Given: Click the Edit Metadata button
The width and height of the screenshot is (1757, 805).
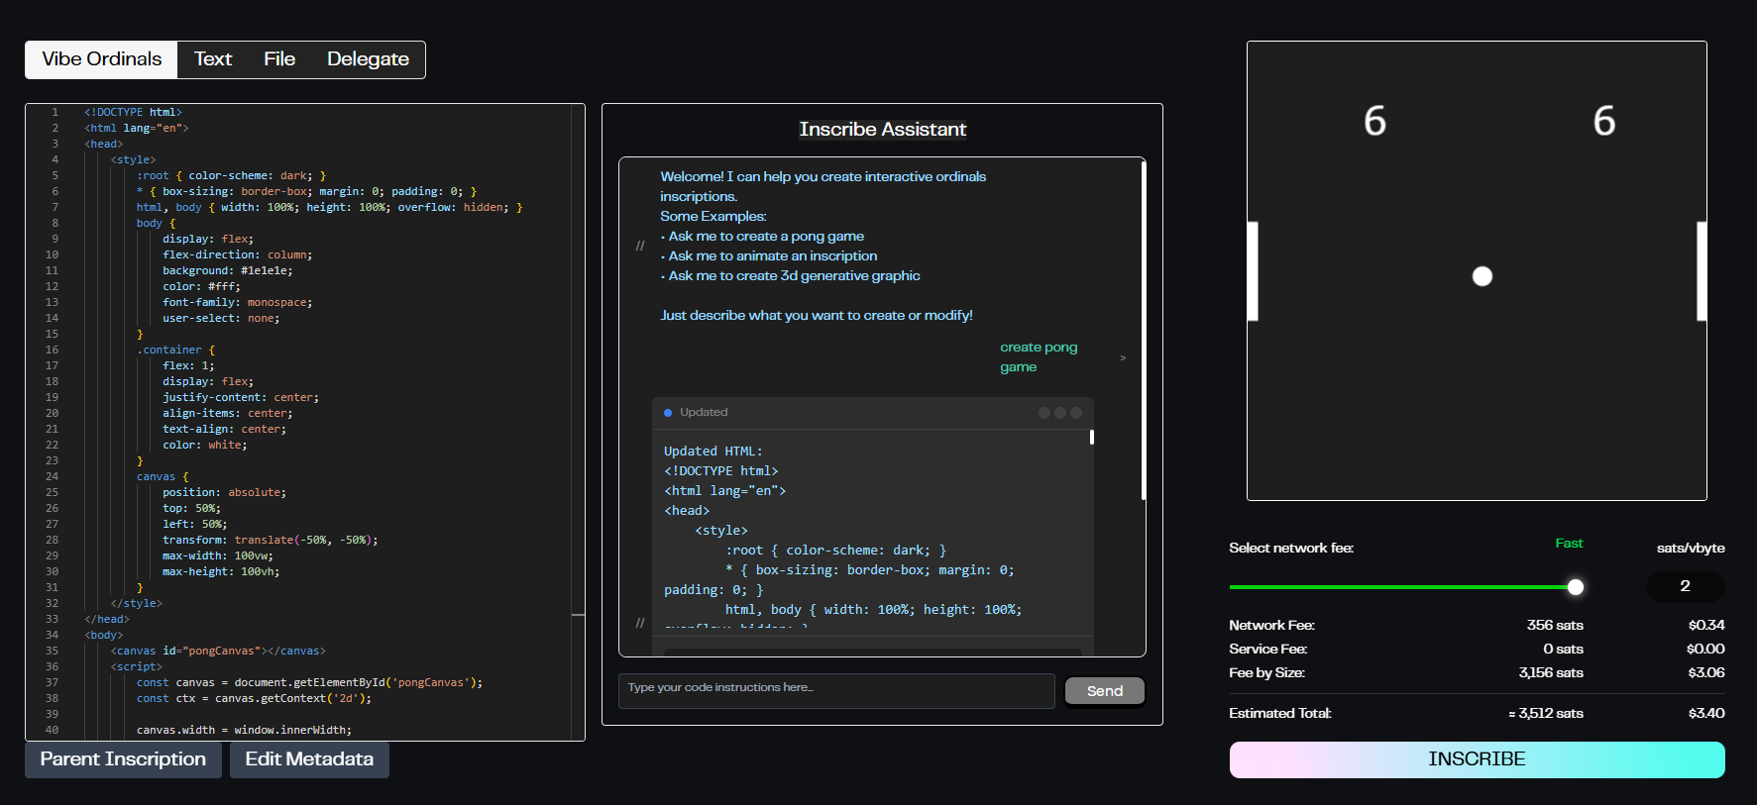Looking at the screenshot, I should [309, 759].
